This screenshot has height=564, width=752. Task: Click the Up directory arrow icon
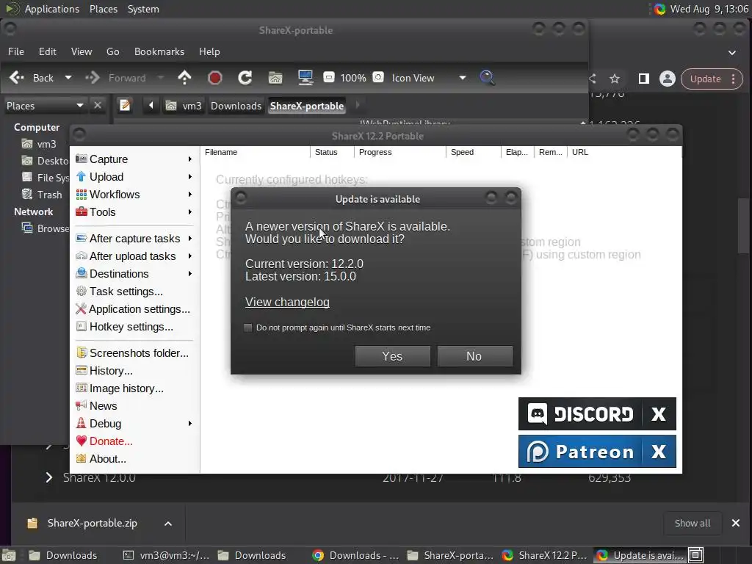click(x=184, y=78)
